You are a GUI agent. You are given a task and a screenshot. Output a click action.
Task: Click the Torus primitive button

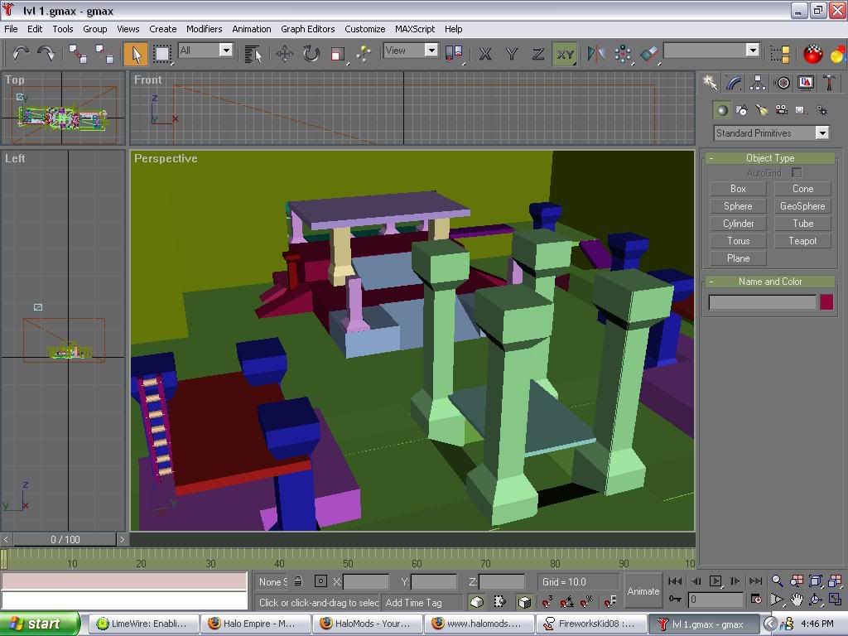(x=738, y=241)
